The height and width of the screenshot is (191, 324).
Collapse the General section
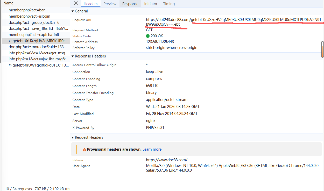tap(73, 11)
